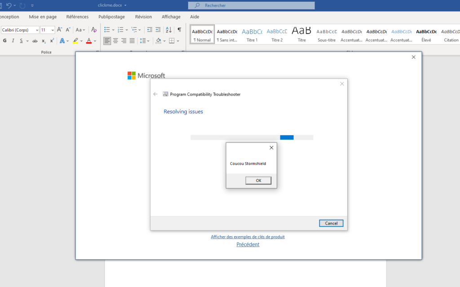Click the borders grid icon

click(172, 41)
